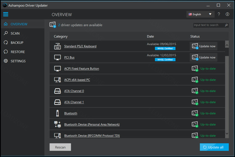Open the ATA Channel 0 link
The image size is (235, 157).
click(74, 91)
